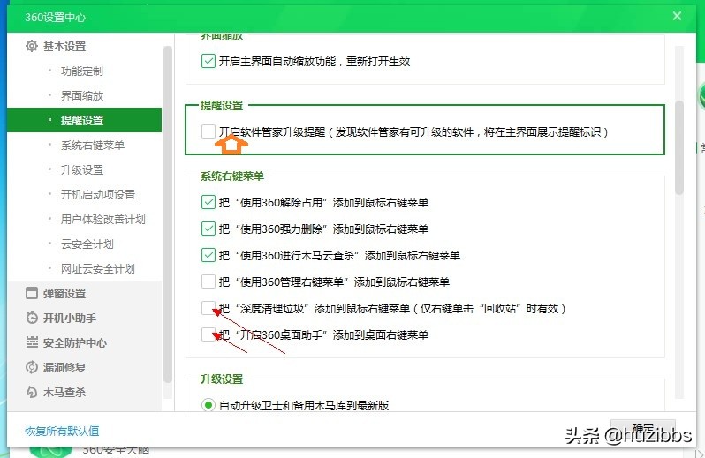The height and width of the screenshot is (458, 705).
Task: Click the circular icon beside 漏洞修复
Action: coord(32,367)
